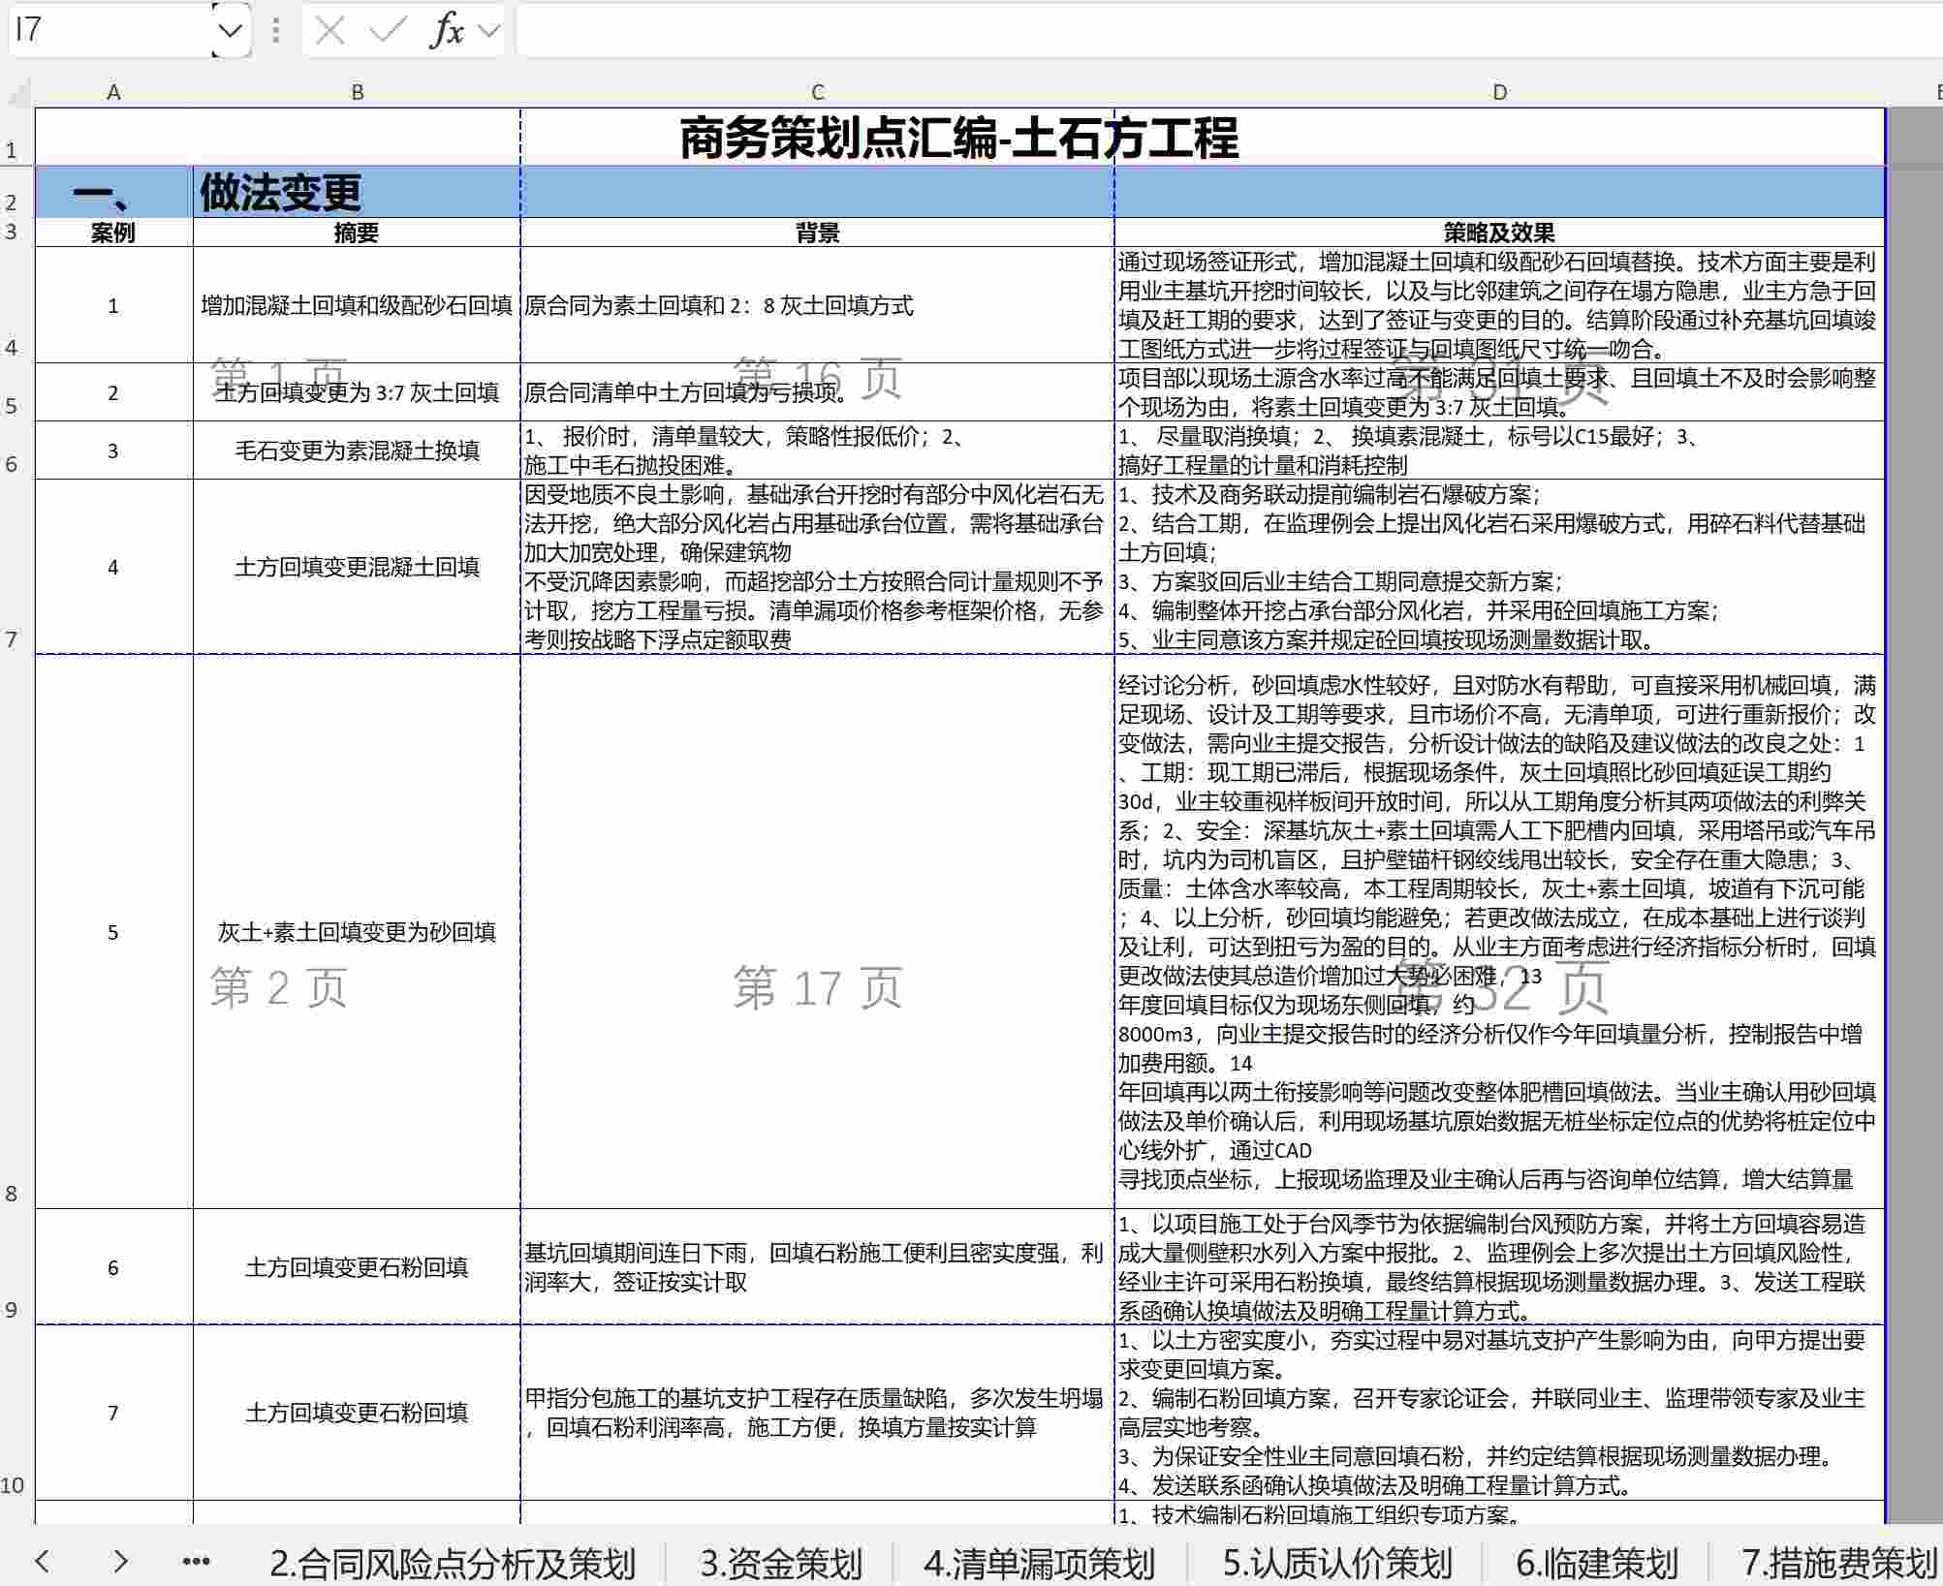The width and height of the screenshot is (1943, 1586).
Task: Click the Confirm entry checkmark icon
Action: coord(388,31)
